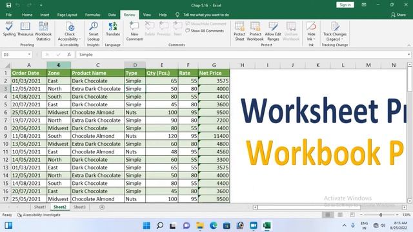Image resolution: width=413 pixels, height=232 pixels.
Task: Add a new sheet with plus icon
Action: pos(102,208)
